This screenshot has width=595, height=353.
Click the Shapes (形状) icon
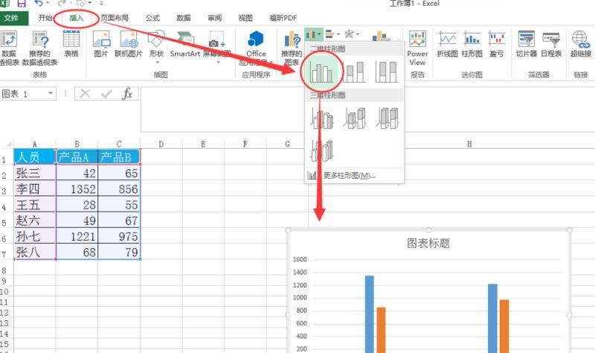156,39
